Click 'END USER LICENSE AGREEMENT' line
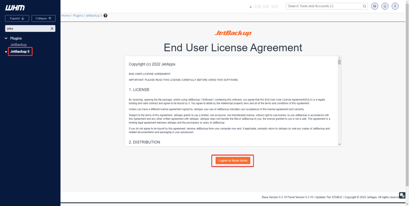This screenshot has height=206, width=409. pyautogui.click(x=150, y=74)
